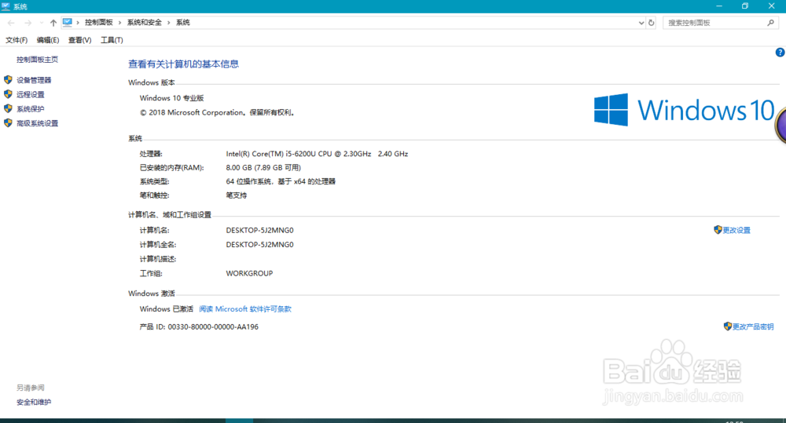Open the 工具(T) menu
This screenshot has width=786, height=423.
click(112, 40)
